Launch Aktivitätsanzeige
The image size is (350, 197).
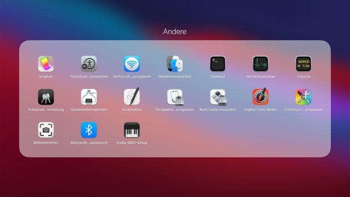[x=260, y=64]
